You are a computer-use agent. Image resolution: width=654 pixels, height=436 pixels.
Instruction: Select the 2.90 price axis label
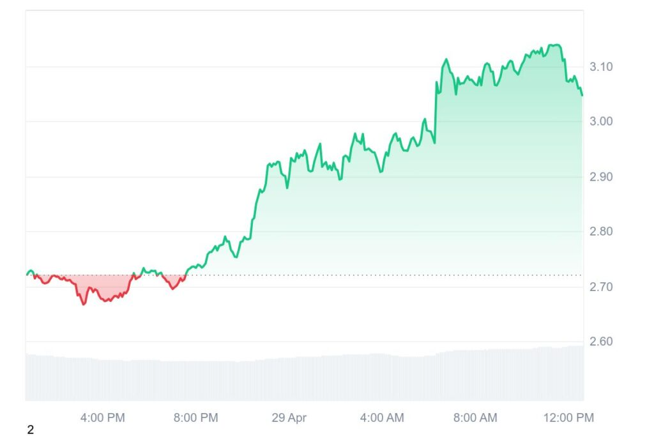[600, 177]
